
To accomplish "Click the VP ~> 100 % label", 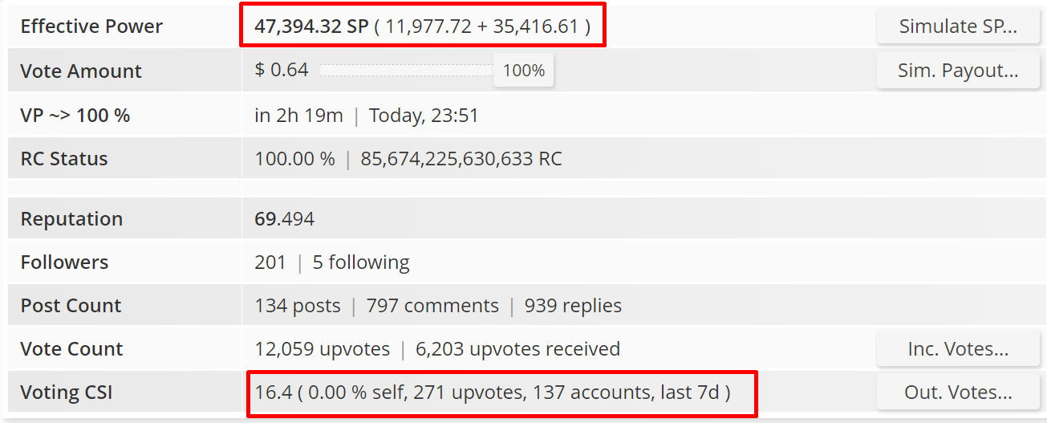I will click(75, 115).
